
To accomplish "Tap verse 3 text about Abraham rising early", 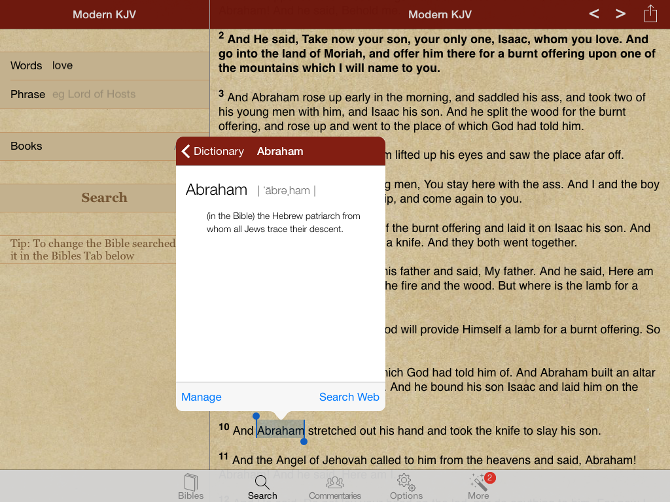I will pos(432,111).
